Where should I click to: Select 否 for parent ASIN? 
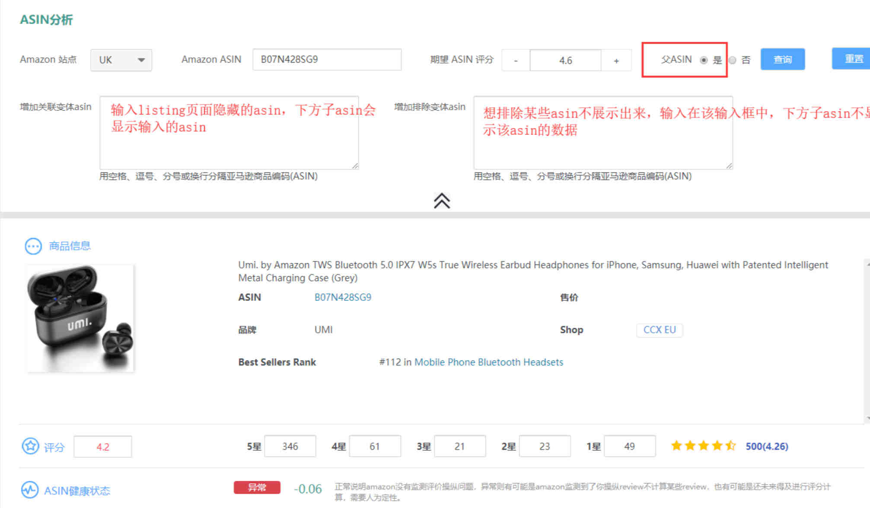(732, 60)
